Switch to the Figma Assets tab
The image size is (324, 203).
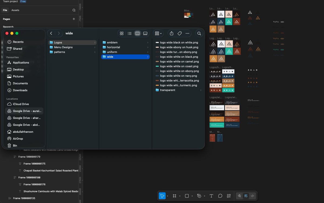[15, 10]
